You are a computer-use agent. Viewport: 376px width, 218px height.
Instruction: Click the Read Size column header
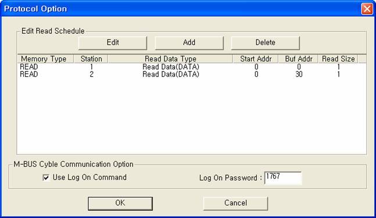[338, 59]
